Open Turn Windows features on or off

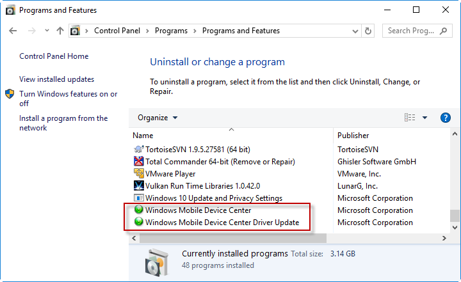69,98
